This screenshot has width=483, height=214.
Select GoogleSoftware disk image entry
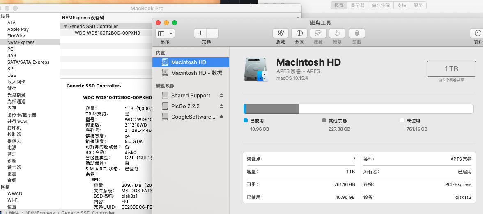(x=191, y=117)
